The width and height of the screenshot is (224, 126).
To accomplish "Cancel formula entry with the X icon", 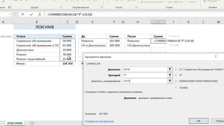I will click(x=22, y=14).
